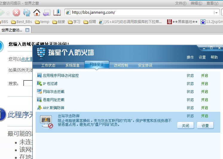Viewport: 223px width, 159px height.
Task: Click 开启 status of 网络攻击拦截
Action: click(x=204, y=92)
